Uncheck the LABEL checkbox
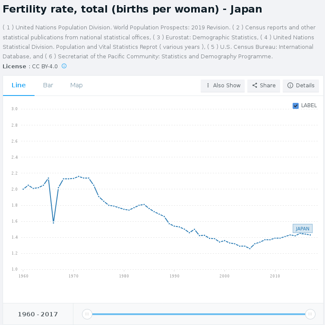Viewport: 325px width, 325px height. click(296, 105)
